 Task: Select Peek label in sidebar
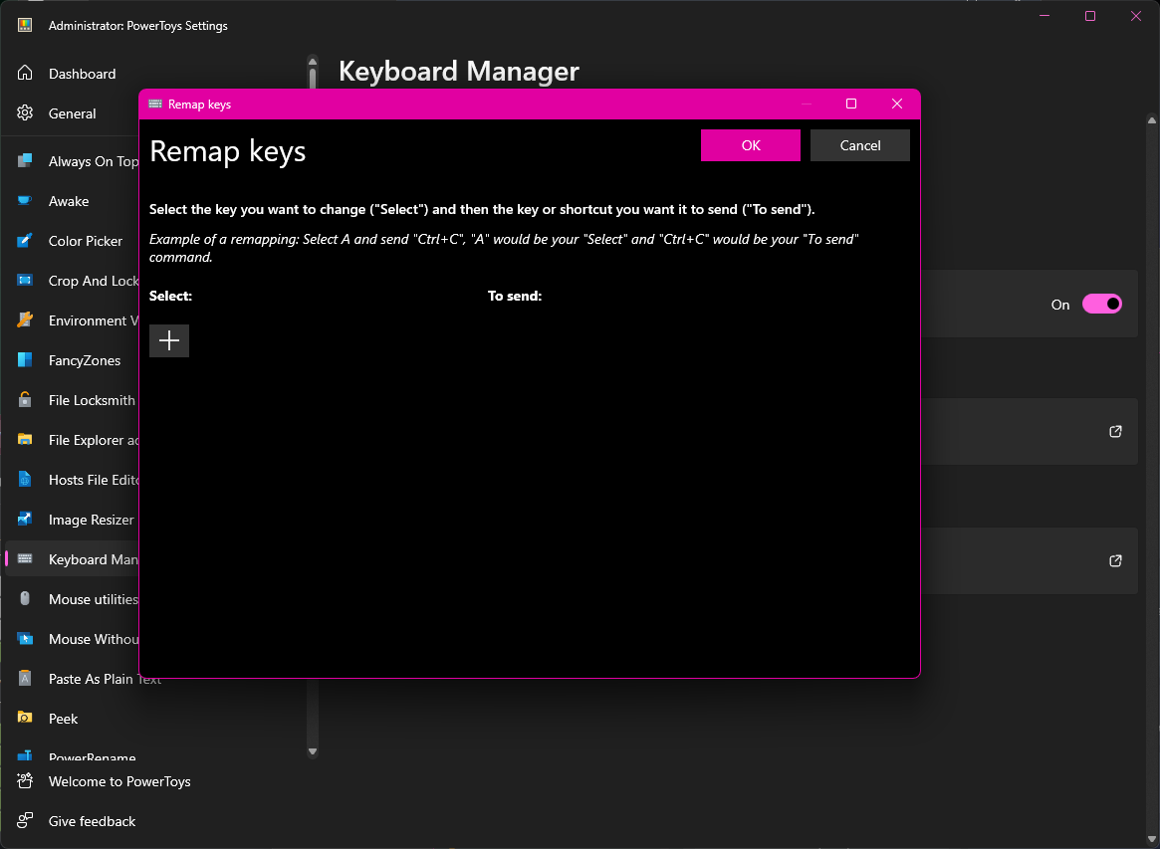63,719
